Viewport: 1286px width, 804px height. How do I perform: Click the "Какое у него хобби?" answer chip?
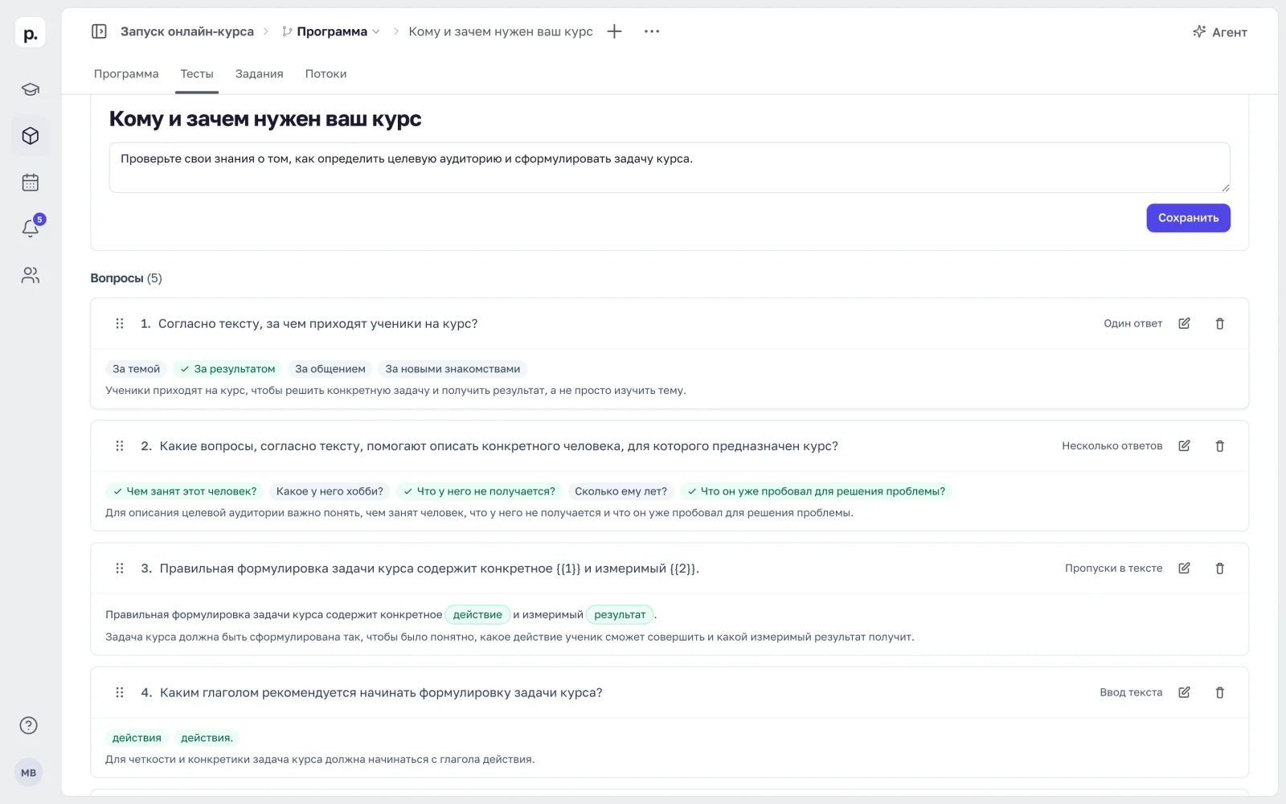330,491
